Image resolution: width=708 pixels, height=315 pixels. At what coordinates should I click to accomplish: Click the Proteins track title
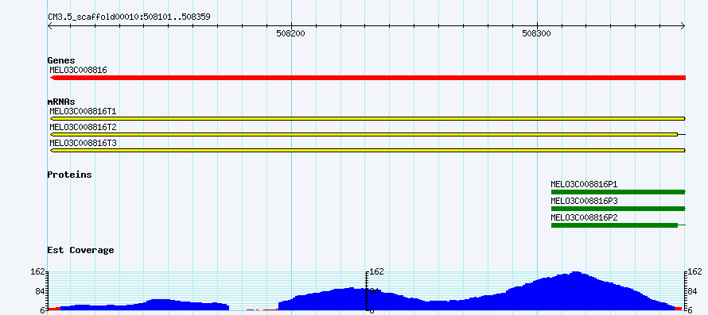pyautogui.click(x=69, y=175)
